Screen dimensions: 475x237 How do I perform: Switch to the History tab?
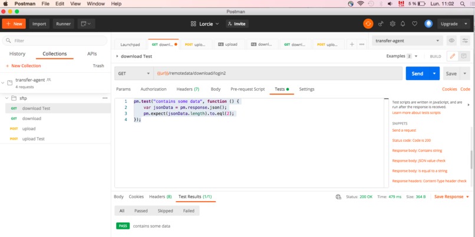(x=17, y=54)
